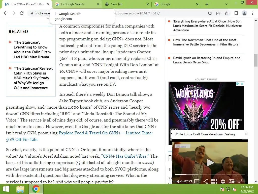Open David Lynch Inland Empire article
Viewport: 258px width, 194px height.
207,60
